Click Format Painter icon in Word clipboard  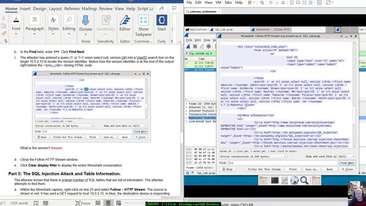point(4,34)
